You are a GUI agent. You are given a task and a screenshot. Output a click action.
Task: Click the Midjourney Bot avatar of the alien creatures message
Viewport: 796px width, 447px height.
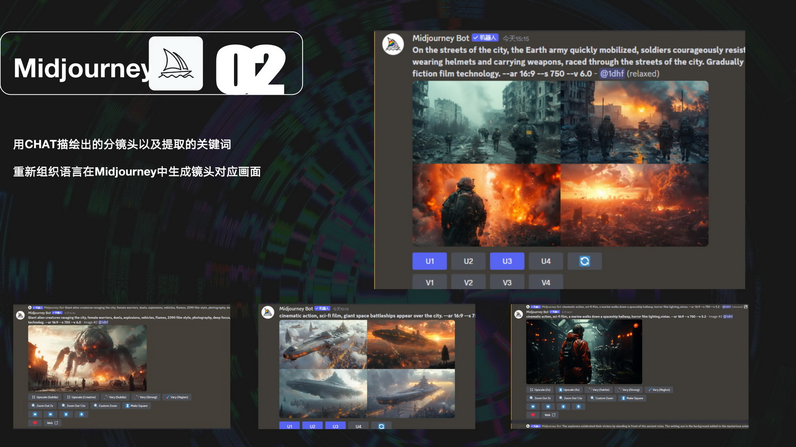20,315
